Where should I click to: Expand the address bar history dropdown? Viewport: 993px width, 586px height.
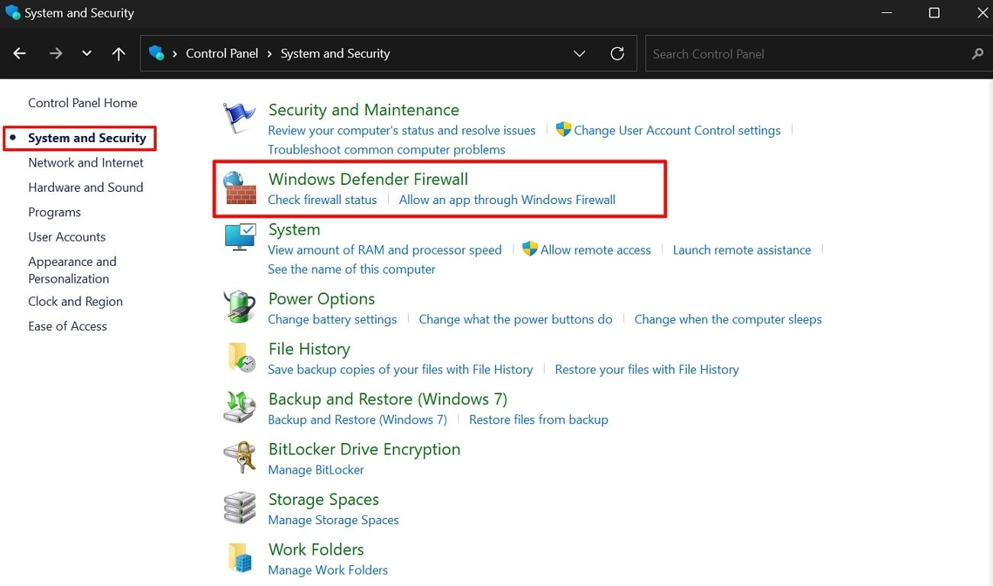pos(579,53)
